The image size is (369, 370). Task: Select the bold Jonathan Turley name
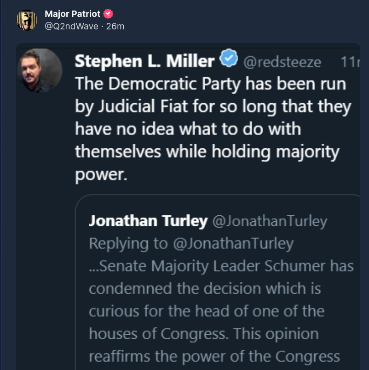148,221
